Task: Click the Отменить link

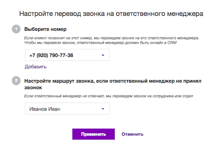Action: (132, 134)
